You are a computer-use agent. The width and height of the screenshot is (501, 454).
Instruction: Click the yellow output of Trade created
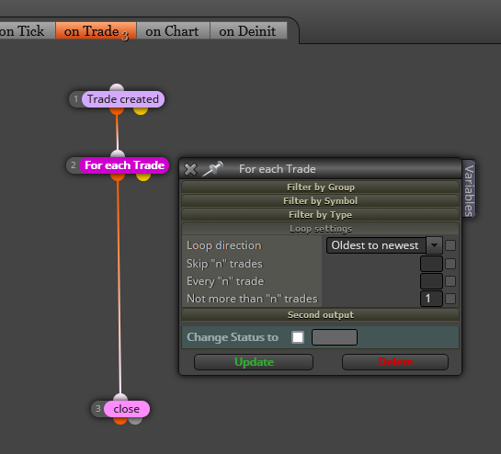point(141,111)
